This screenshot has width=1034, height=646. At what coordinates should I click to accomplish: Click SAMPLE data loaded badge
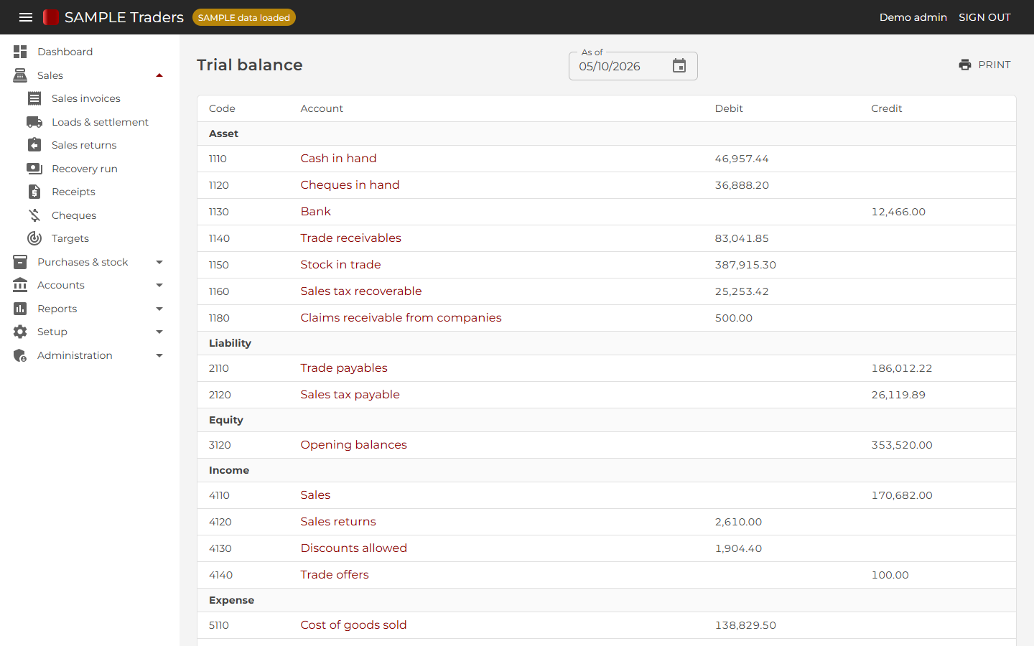click(x=244, y=17)
